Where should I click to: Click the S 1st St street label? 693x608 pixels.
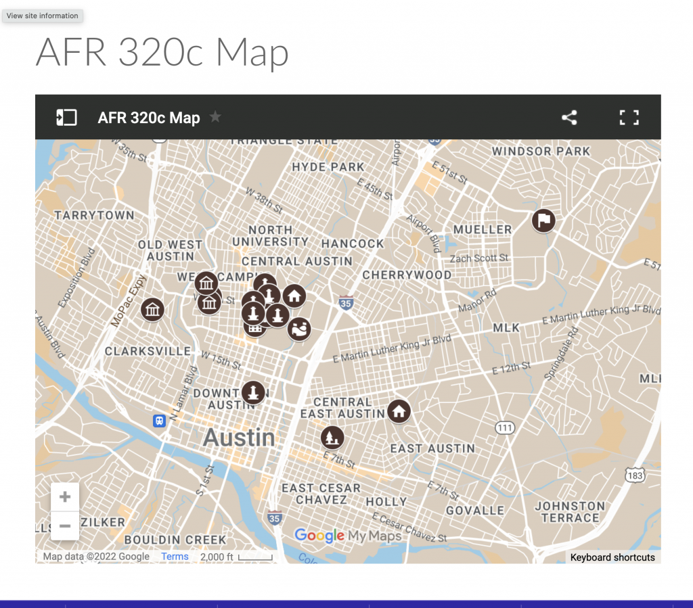coord(205,480)
